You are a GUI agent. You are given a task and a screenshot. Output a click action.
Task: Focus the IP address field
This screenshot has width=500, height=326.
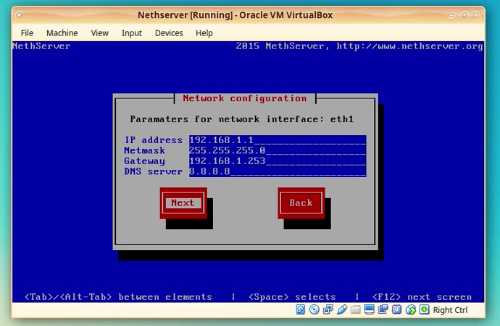278,140
